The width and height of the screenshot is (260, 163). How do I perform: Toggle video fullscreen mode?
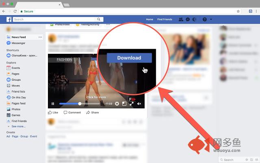132,104
